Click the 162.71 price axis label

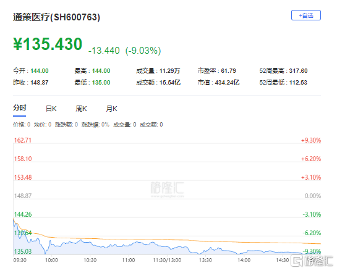(23, 140)
